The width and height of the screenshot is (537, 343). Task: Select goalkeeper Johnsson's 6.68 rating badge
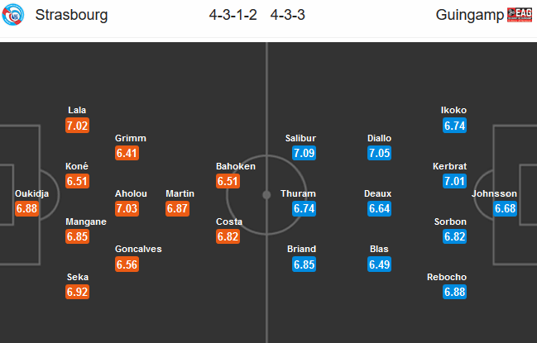coord(504,208)
